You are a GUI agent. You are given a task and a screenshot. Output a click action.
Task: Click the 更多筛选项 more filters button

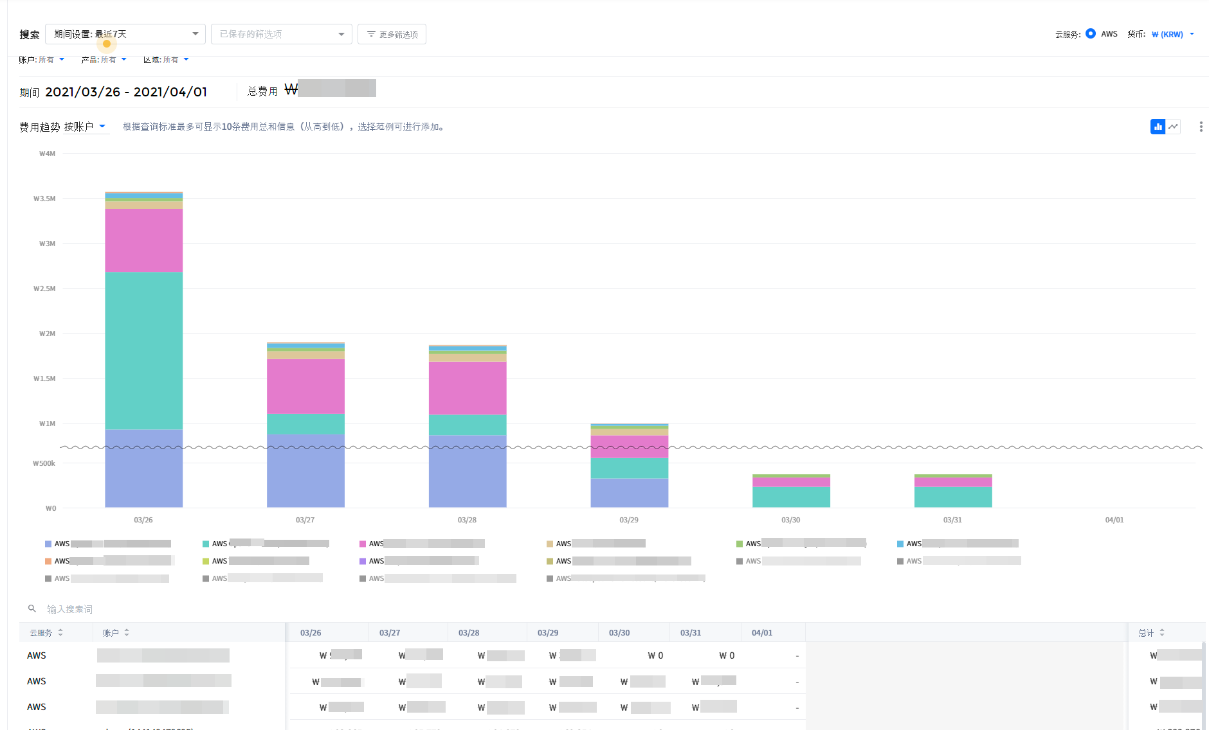pos(392,34)
